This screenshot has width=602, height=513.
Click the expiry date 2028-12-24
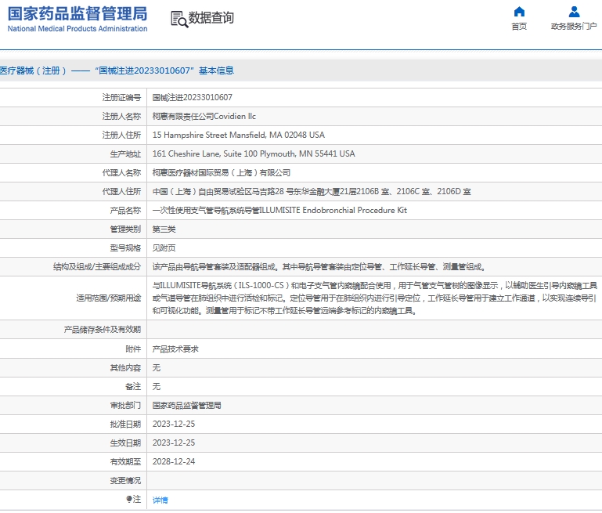pos(173,461)
